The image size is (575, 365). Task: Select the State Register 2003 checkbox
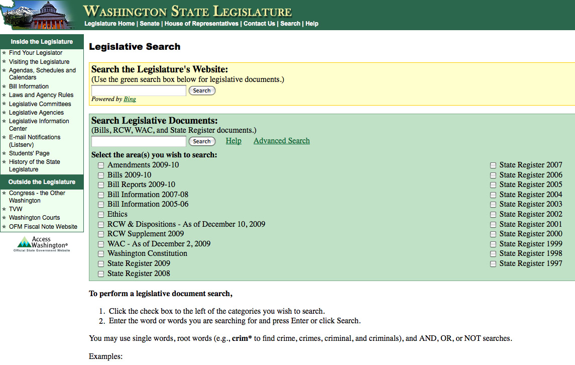click(x=493, y=205)
